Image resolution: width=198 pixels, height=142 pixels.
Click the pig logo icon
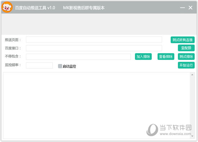click(7, 7)
